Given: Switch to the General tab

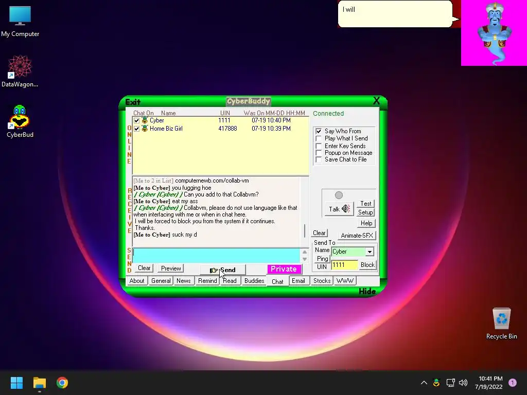Looking at the screenshot, I should 161,281.
